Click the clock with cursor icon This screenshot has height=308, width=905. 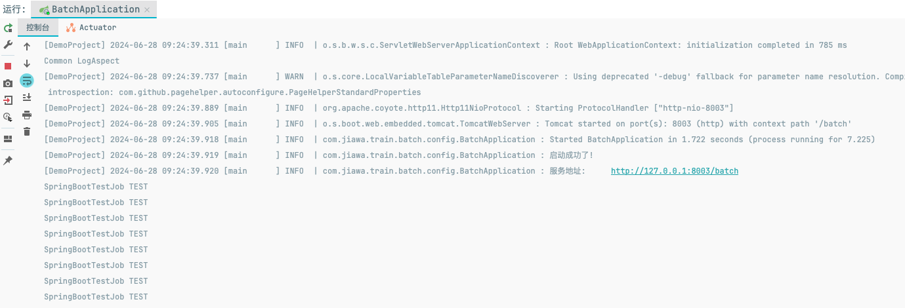point(8,117)
